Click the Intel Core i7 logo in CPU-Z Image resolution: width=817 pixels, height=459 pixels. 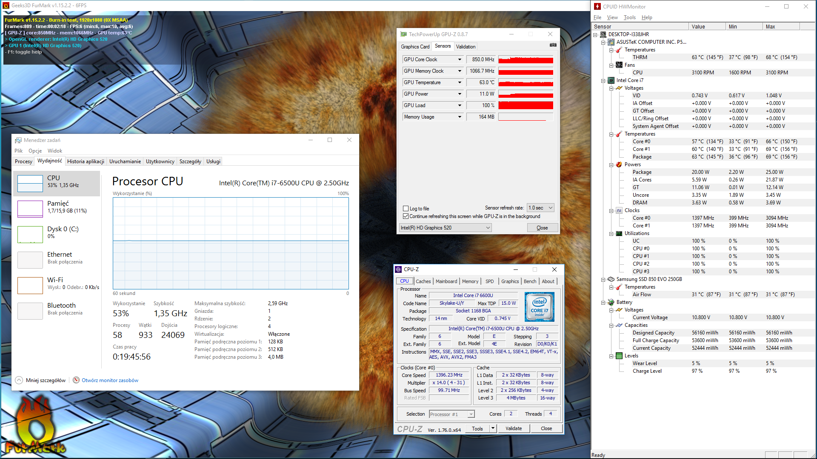coord(539,307)
